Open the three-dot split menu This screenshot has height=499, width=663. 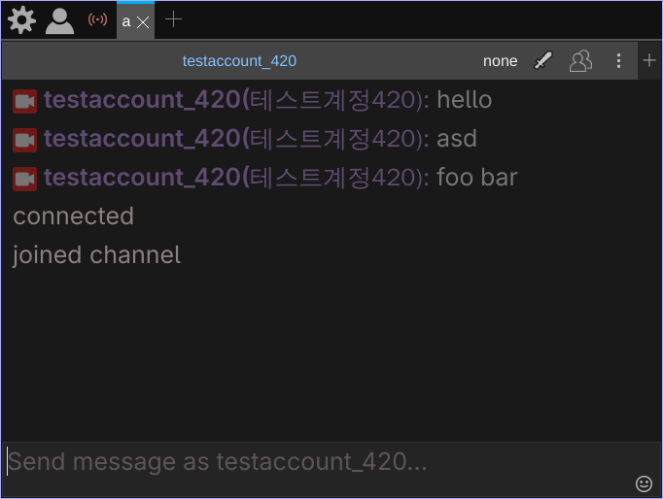(x=618, y=61)
